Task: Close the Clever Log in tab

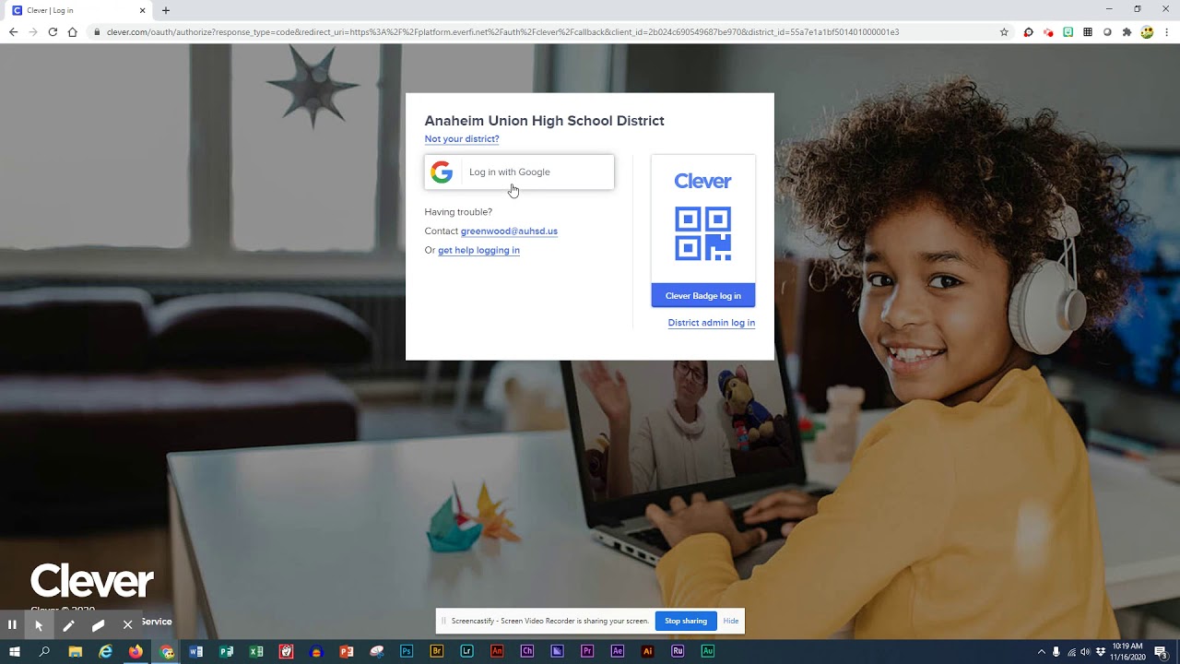Action: click(143, 10)
